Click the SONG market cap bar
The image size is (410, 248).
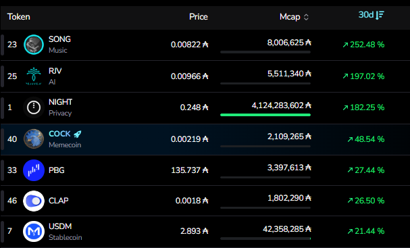pos(265,52)
